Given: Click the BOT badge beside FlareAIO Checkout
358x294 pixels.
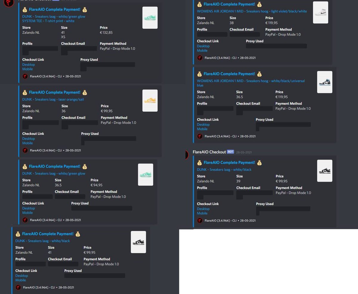Looking at the screenshot, I should point(230,152).
